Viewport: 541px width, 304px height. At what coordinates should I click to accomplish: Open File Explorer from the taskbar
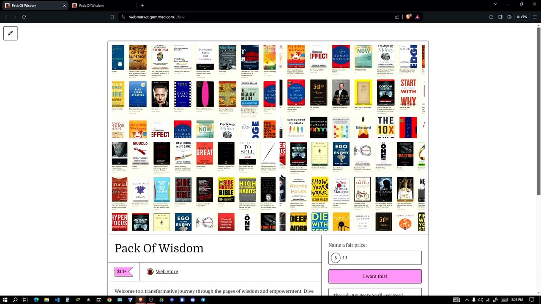[x=46, y=300]
